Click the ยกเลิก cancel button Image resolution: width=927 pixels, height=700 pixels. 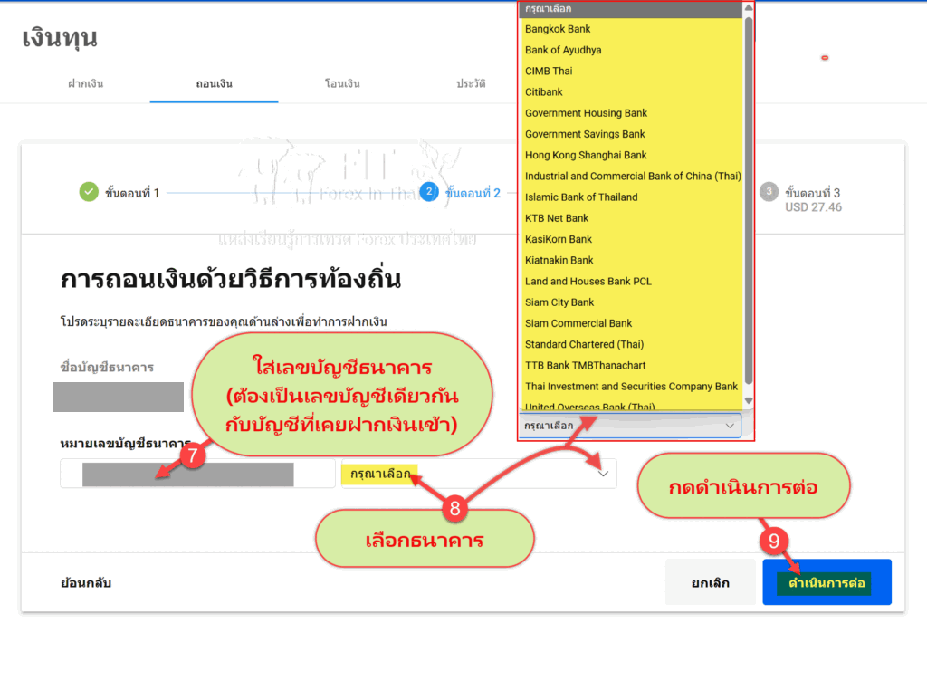(710, 582)
